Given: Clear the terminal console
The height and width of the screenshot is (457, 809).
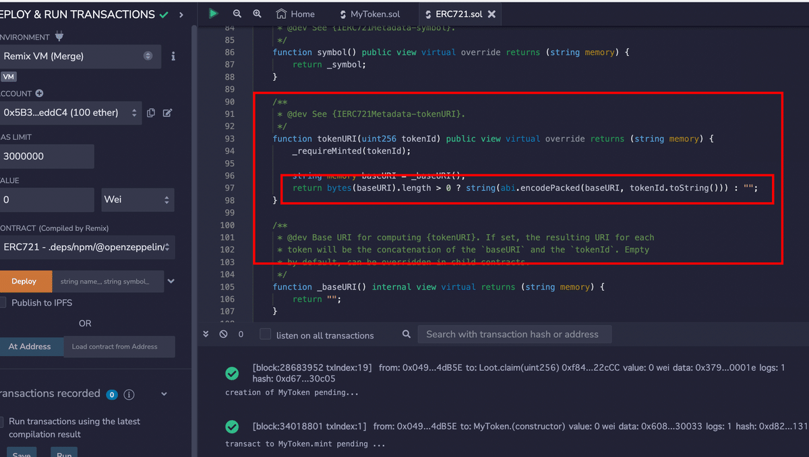Looking at the screenshot, I should pyautogui.click(x=223, y=334).
